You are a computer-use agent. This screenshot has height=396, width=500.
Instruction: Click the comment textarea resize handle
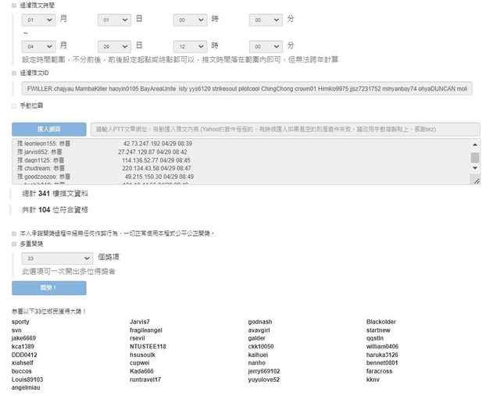coord(475,180)
